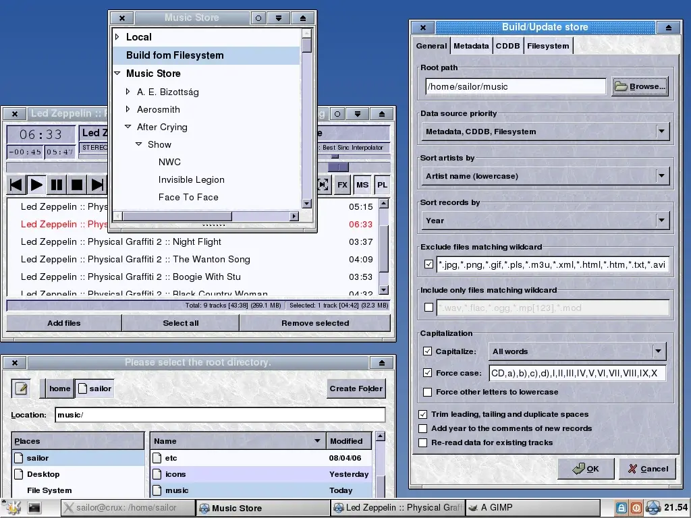Open the FX effects panel button
This screenshot has width=691, height=518.
tap(343, 185)
